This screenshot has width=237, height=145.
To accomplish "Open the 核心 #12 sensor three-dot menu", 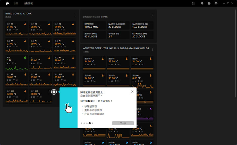I will [49, 91].
